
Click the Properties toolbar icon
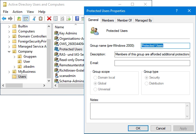(56, 19)
